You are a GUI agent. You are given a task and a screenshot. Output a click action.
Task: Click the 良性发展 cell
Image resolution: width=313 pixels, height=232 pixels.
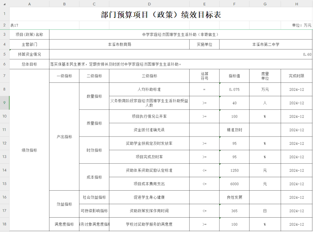coord(234,197)
